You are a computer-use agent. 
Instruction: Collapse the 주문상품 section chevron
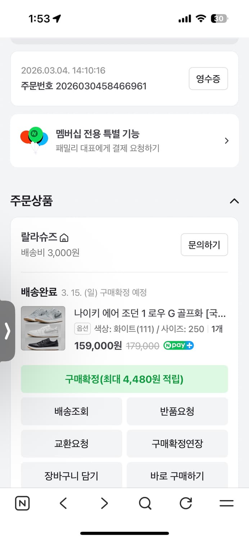235,201
